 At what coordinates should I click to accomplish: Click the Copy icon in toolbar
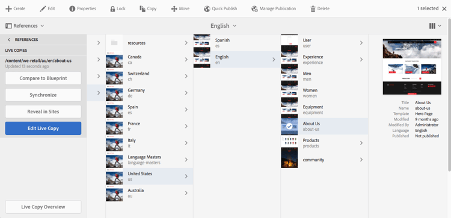[142, 8]
